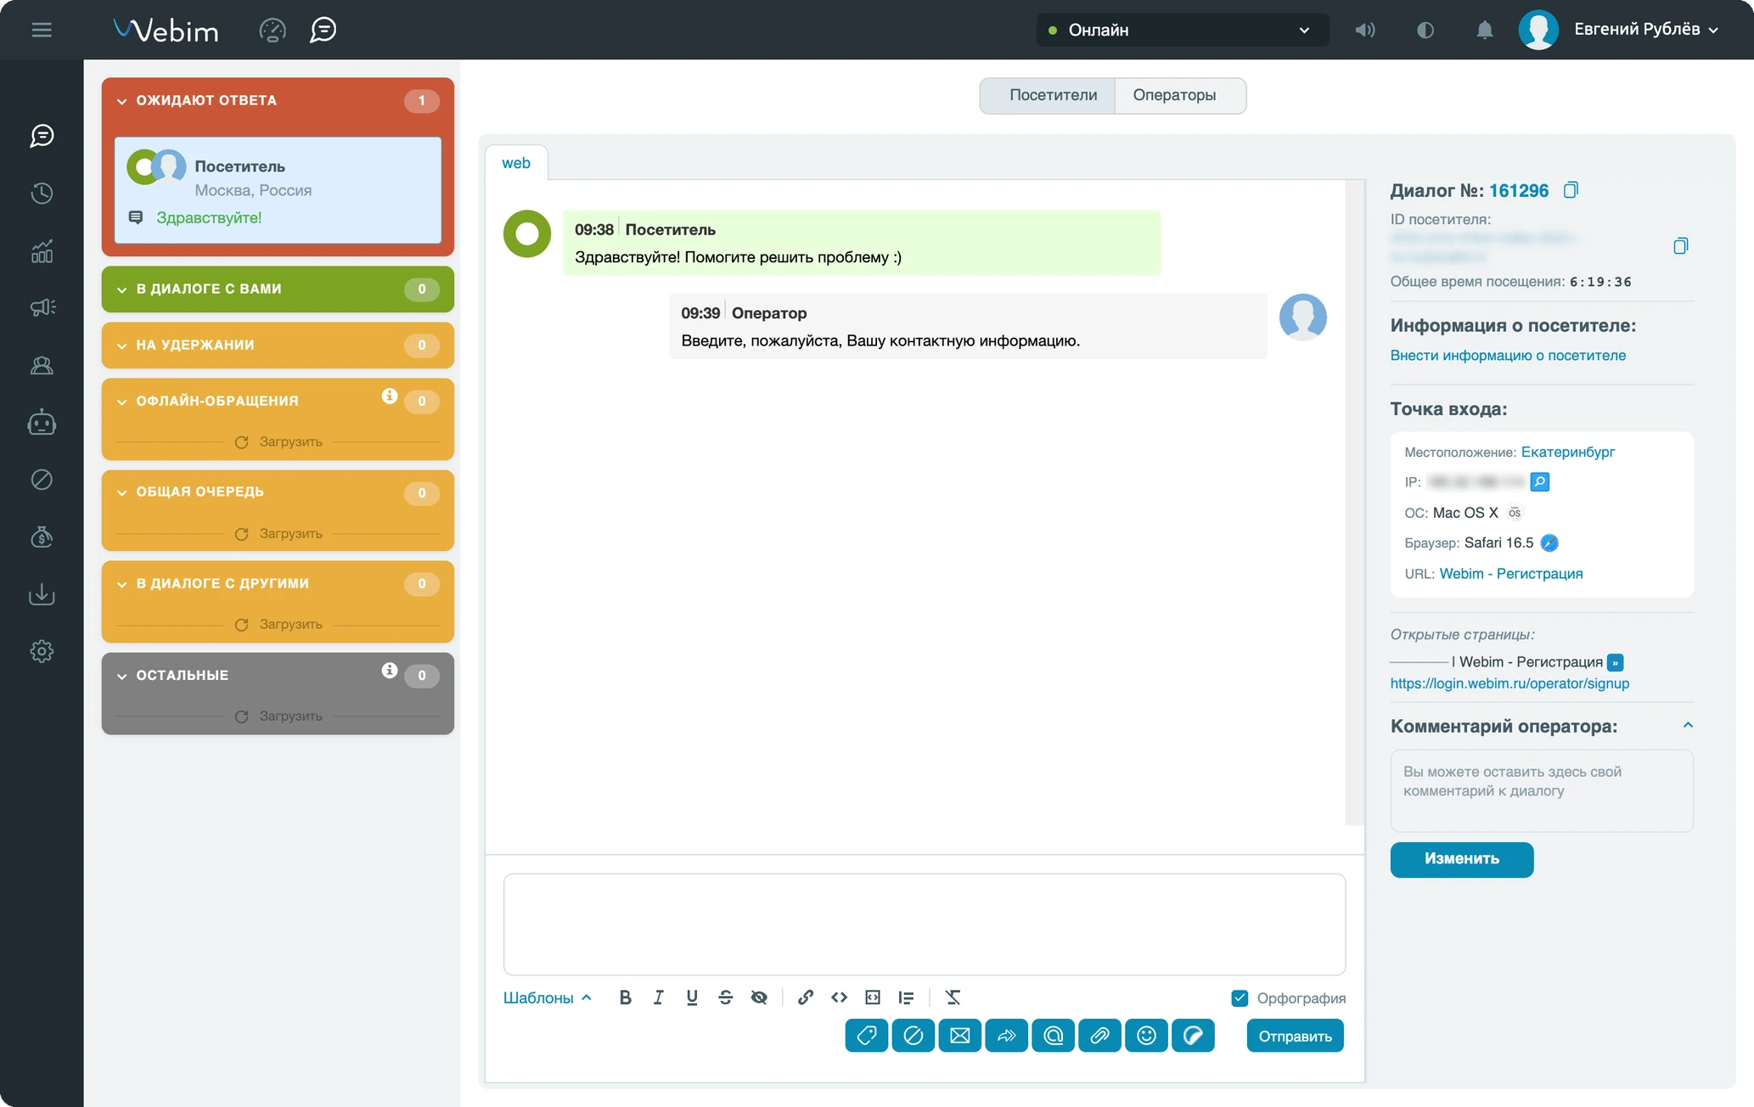Switch to the Посетители tab
1754x1107 pixels.
click(x=1048, y=95)
